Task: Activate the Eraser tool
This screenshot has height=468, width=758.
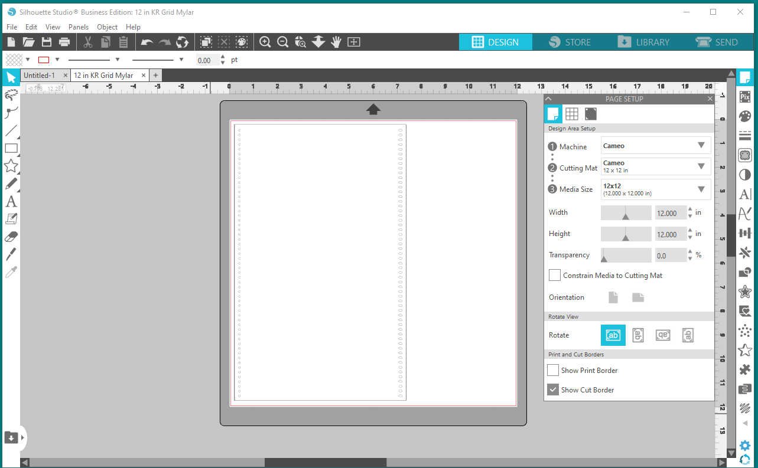Action: 12,236
